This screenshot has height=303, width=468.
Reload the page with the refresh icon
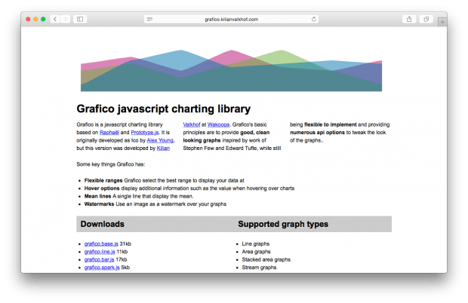tap(313, 19)
